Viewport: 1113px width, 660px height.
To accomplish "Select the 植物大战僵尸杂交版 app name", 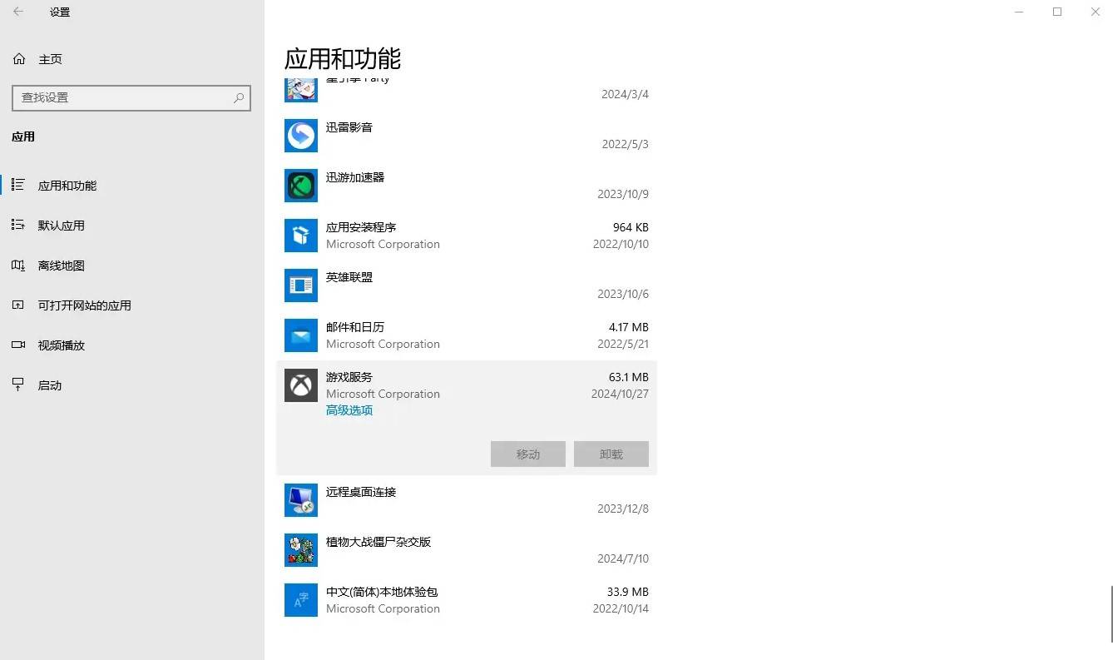I will (x=378, y=542).
